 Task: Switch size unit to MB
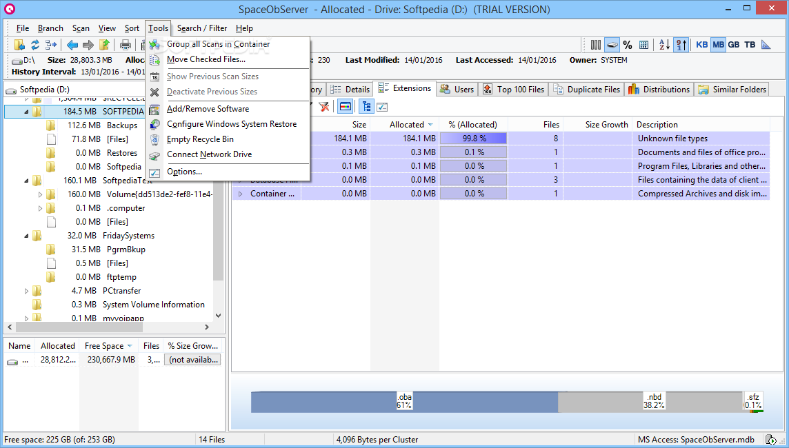pyautogui.click(x=718, y=45)
